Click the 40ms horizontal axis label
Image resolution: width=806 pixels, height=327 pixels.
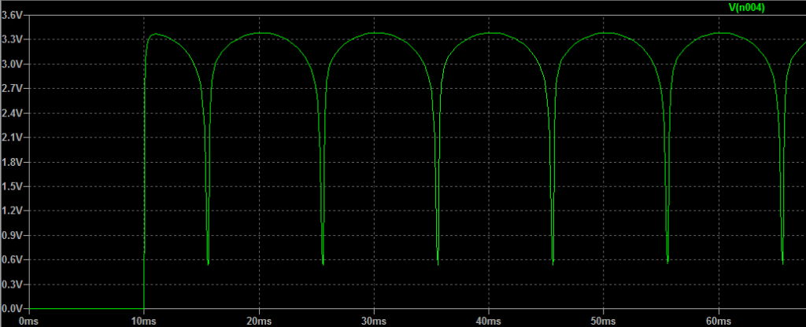pyautogui.click(x=488, y=321)
